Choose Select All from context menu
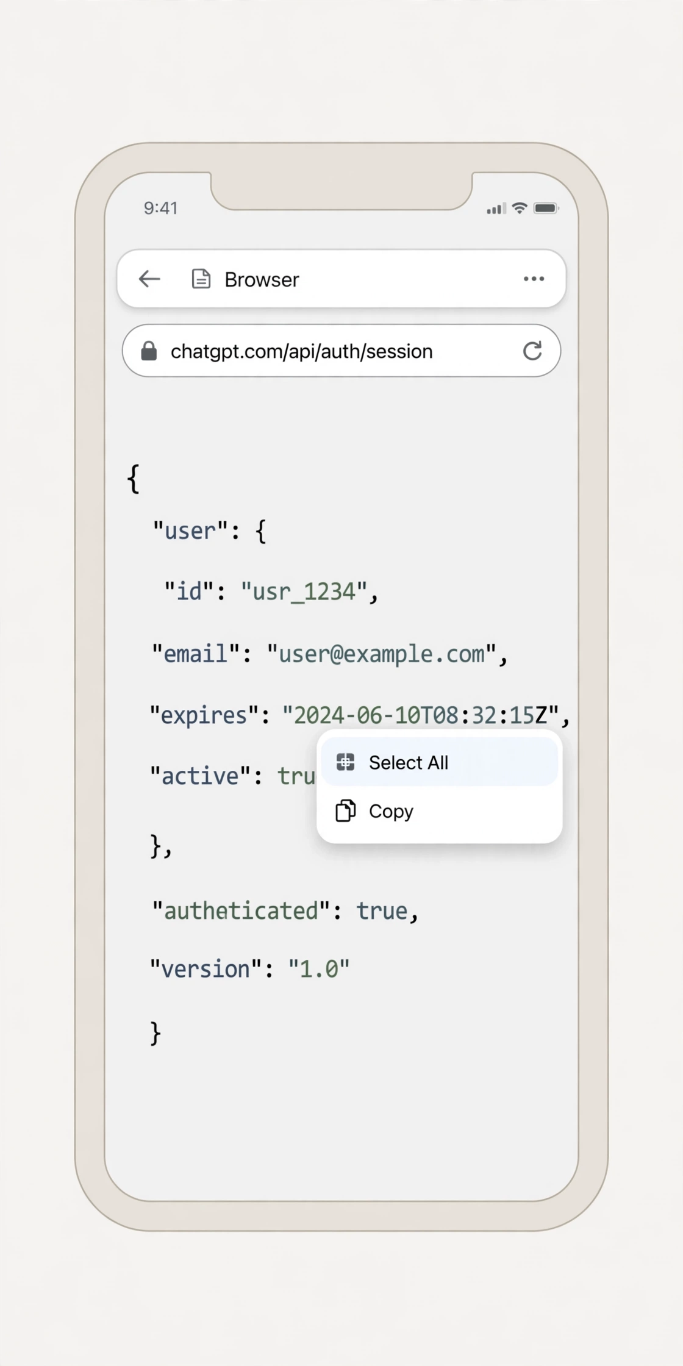683x1366 pixels. coord(440,762)
